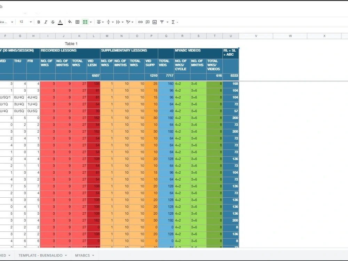Open the MYABCS tab options arrow
Image resolution: width=348 pixels, height=261 pixels.
pyautogui.click(x=93, y=255)
